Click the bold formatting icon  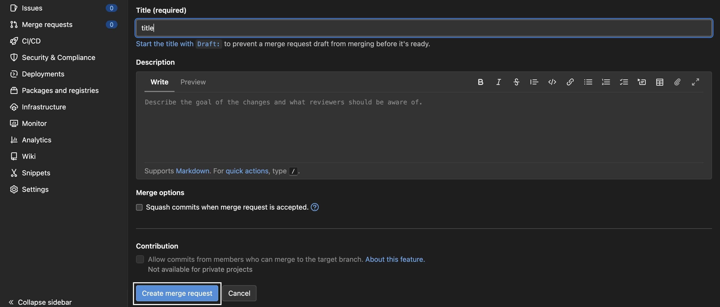click(x=481, y=82)
